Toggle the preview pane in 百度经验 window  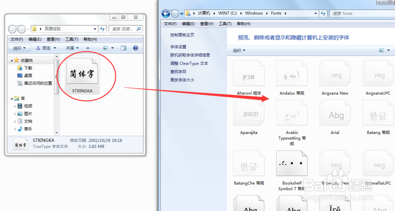click(x=123, y=48)
